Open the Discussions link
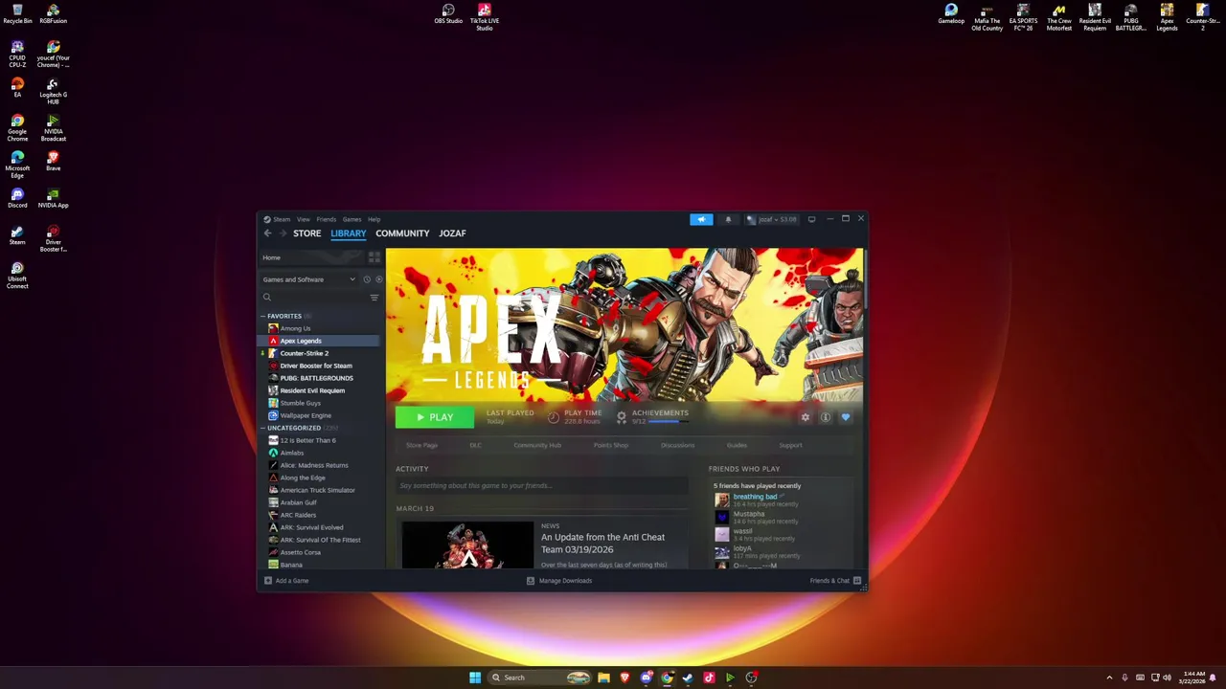The image size is (1226, 689). 677,445
